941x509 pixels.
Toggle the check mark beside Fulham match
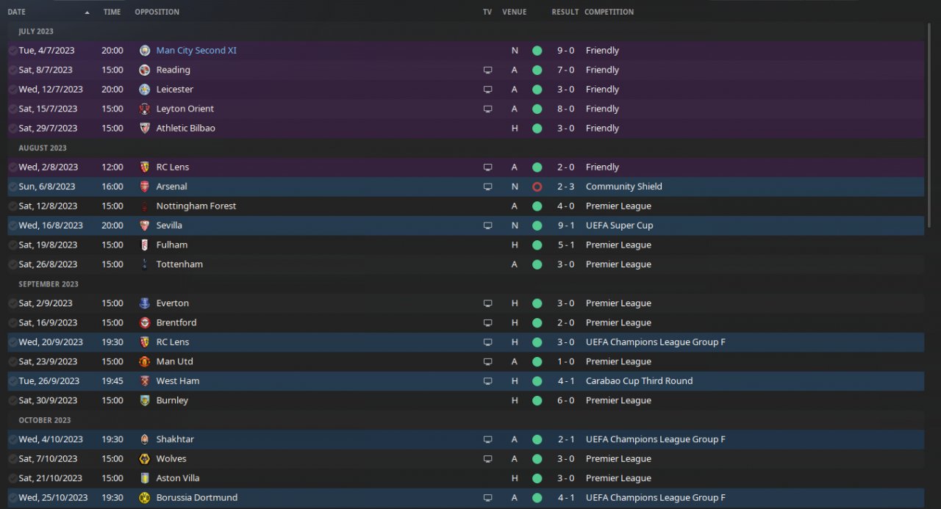(x=12, y=245)
